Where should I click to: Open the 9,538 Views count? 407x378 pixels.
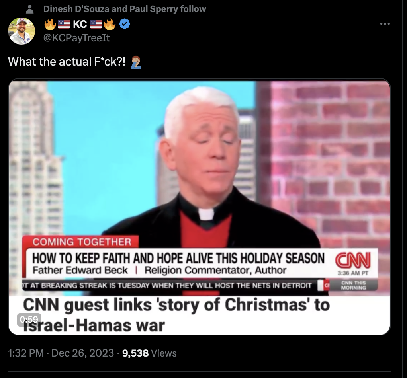click(x=149, y=353)
